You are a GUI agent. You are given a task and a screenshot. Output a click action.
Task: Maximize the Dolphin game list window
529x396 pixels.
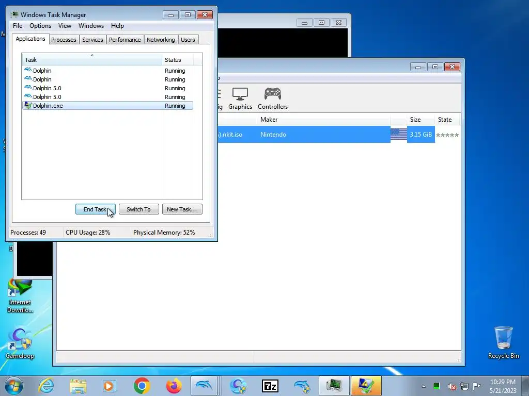[x=435, y=67]
